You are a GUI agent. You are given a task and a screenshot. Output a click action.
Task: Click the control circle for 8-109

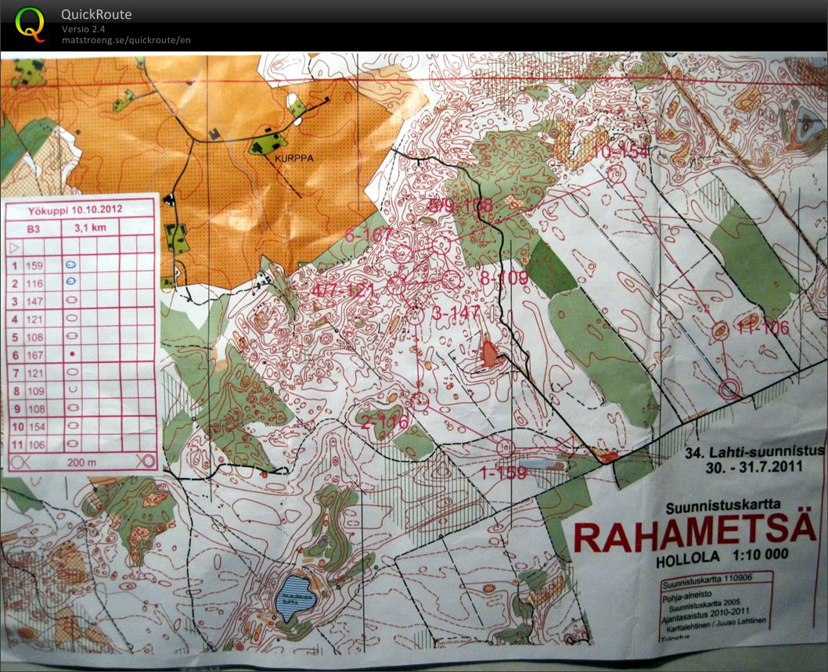click(452, 280)
